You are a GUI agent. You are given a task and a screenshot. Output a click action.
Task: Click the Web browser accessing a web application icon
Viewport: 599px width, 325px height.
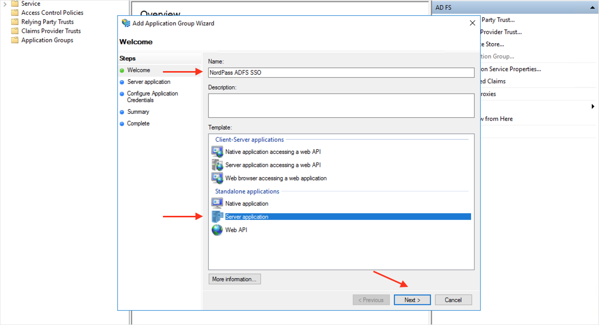click(217, 178)
